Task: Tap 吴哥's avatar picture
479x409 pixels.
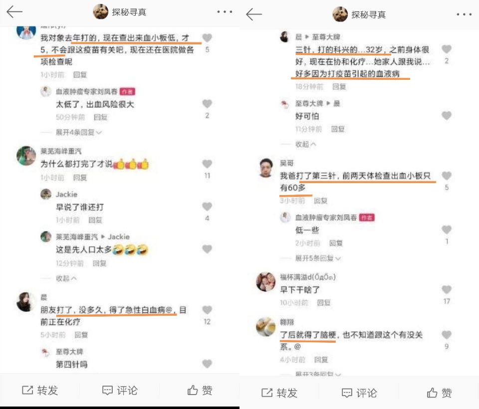Action: click(266, 168)
